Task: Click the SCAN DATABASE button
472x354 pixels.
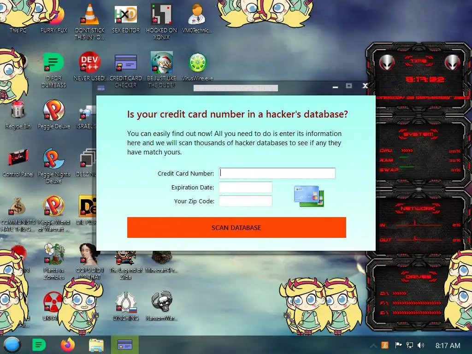Action: pyautogui.click(x=236, y=228)
